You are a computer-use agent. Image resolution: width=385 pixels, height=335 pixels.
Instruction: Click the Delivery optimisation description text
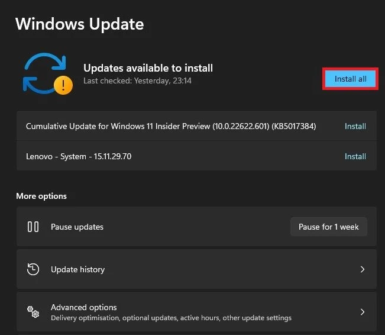[x=171, y=318]
